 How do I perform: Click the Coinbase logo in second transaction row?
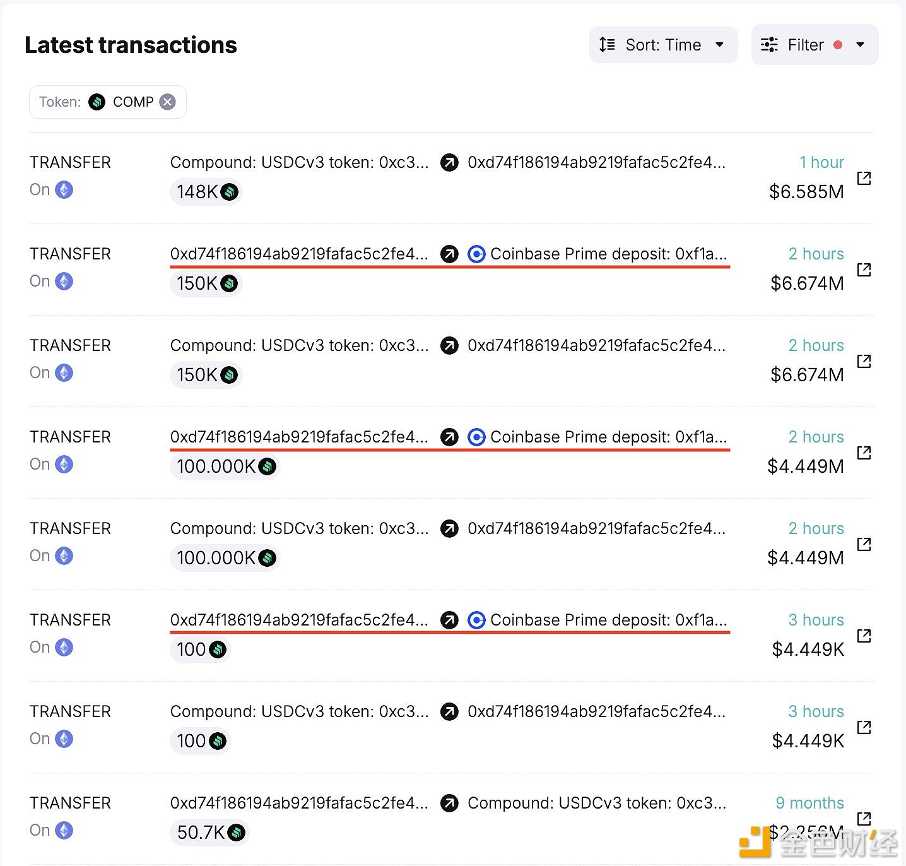(x=476, y=254)
